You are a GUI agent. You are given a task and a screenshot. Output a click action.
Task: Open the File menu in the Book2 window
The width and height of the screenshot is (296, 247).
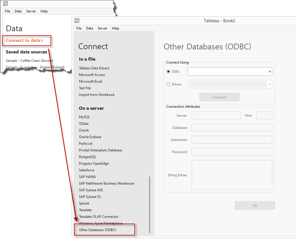tap(79, 28)
